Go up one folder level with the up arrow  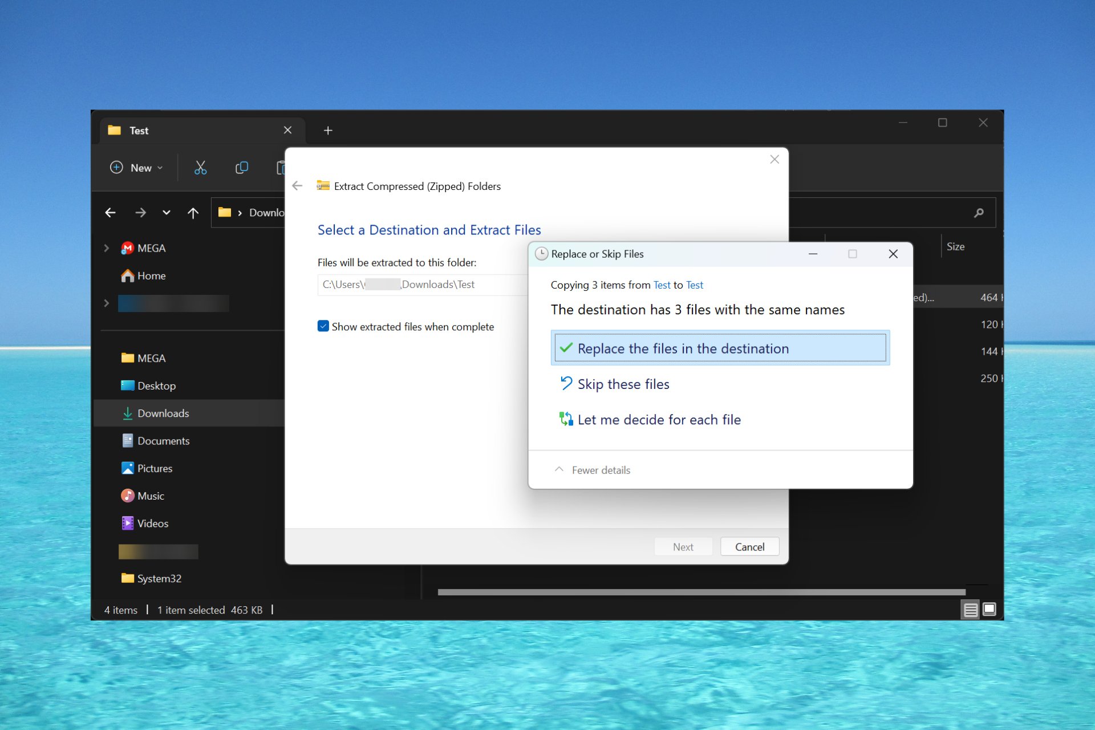[x=193, y=212]
